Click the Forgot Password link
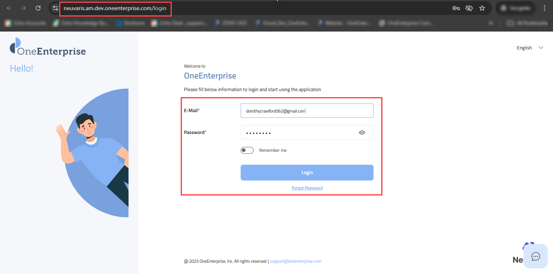553x274 pixels. [307, 188]
